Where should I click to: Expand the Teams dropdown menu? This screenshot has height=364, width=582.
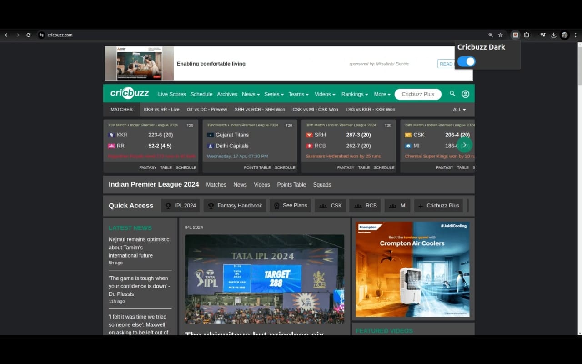pos(298,94)
